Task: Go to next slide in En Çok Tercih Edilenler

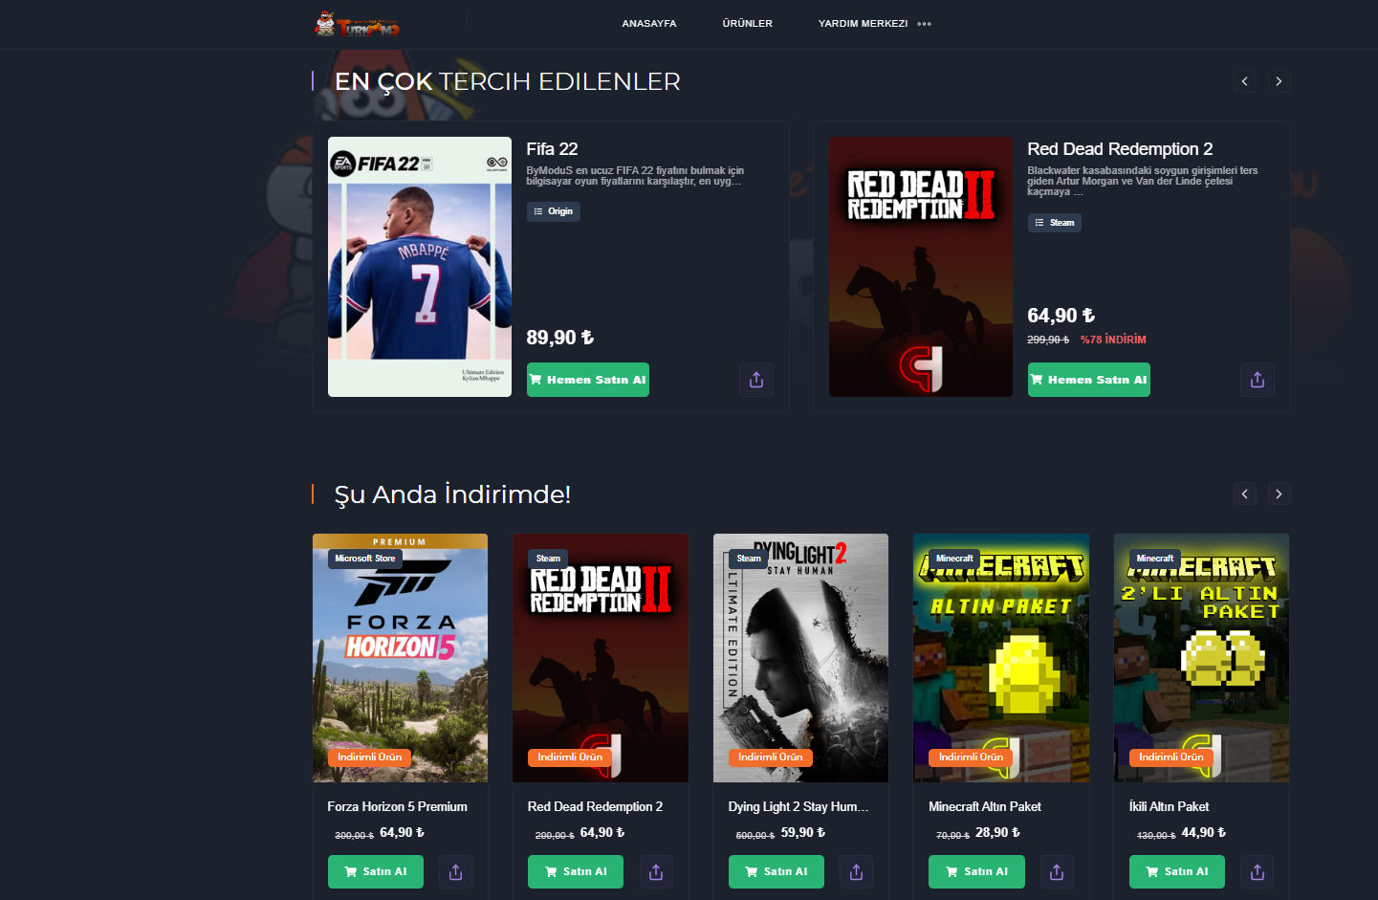Action: click(x=1279, y=81)
